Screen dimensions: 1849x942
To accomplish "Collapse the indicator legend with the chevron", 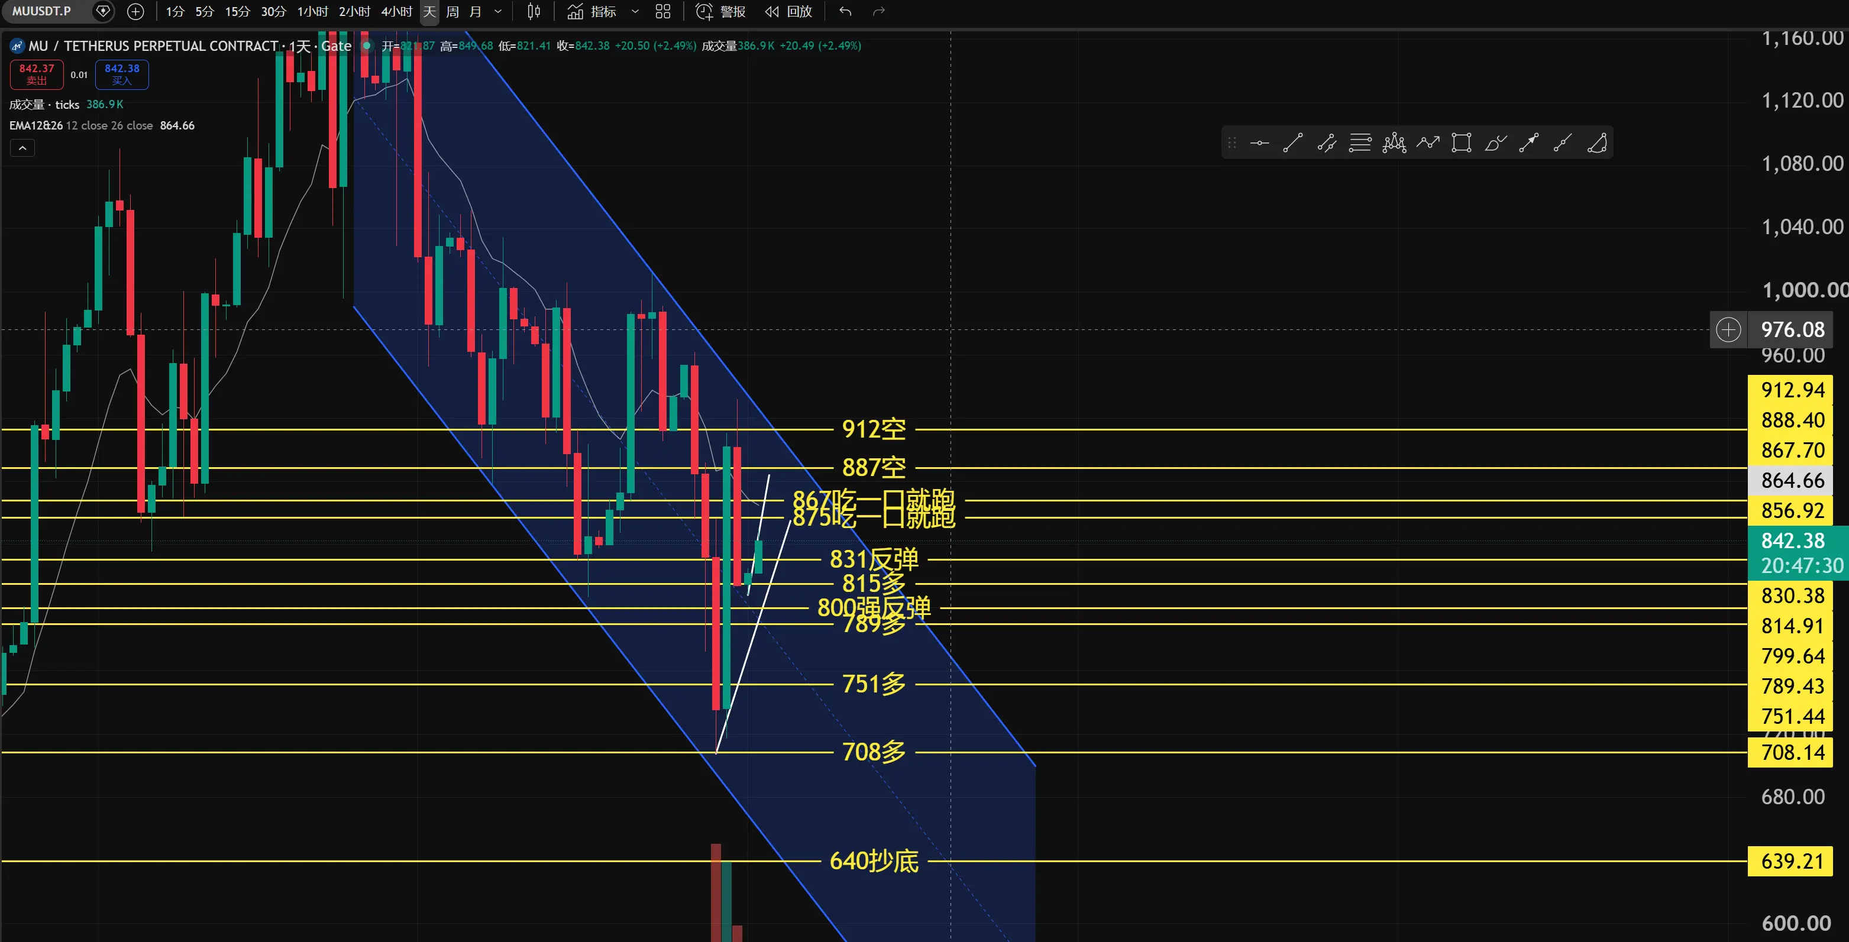I will click(22, 148).
